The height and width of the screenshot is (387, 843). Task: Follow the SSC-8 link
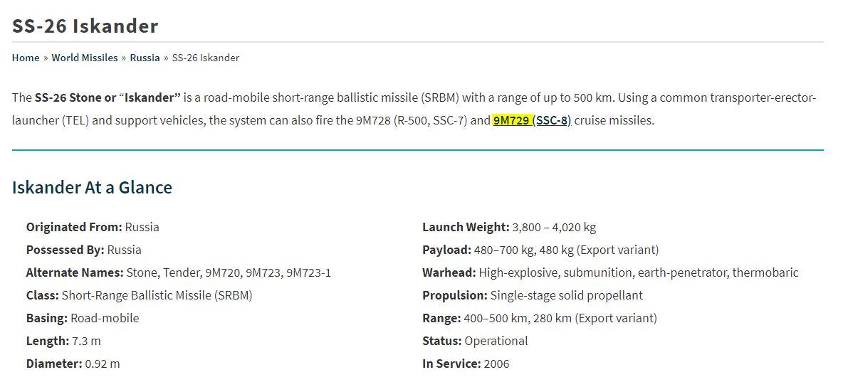[x=552, y=120]
